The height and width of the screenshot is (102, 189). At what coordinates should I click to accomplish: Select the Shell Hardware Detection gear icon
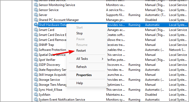[x=36, y=25]
